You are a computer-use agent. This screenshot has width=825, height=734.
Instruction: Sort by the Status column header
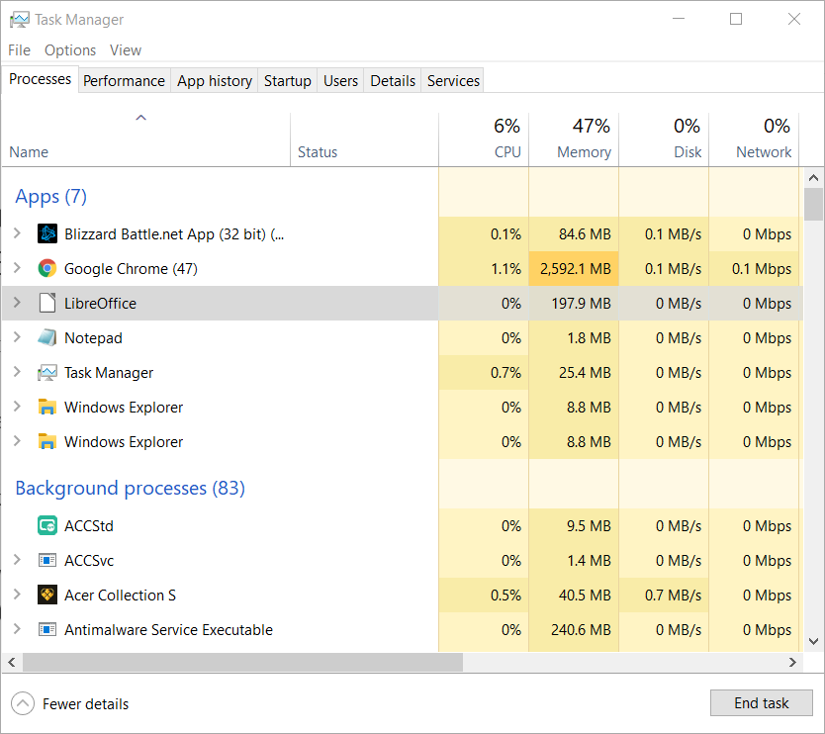(x=364, y=139)
